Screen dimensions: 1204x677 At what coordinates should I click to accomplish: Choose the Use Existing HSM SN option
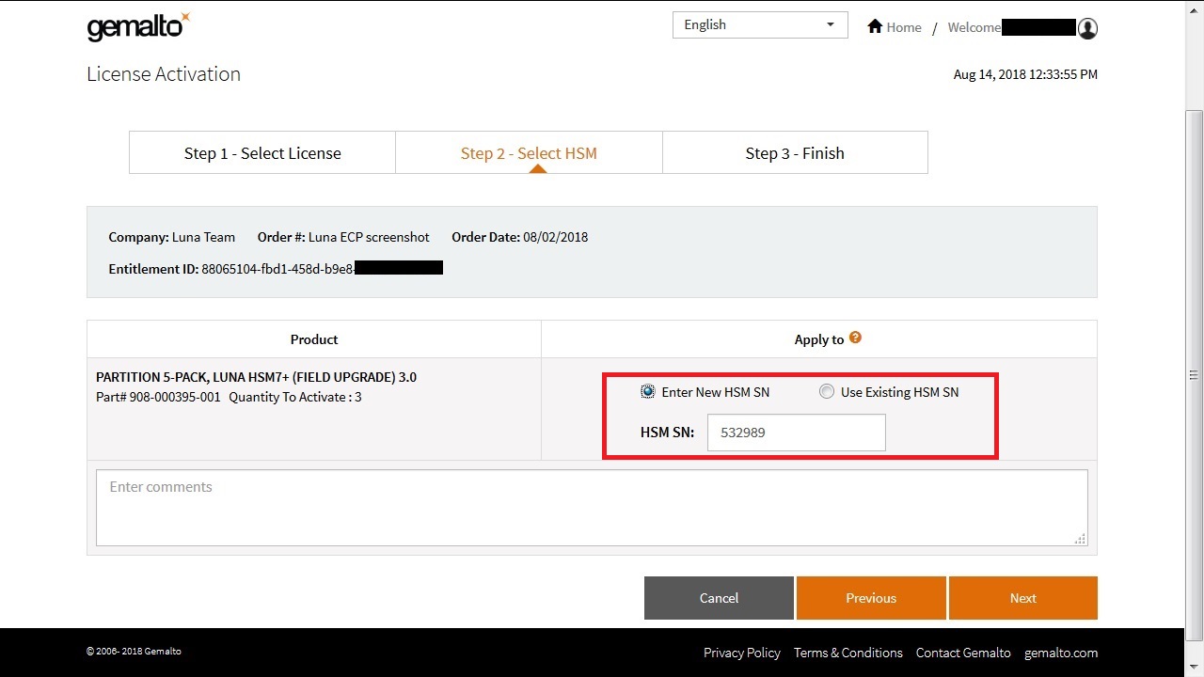826,392
